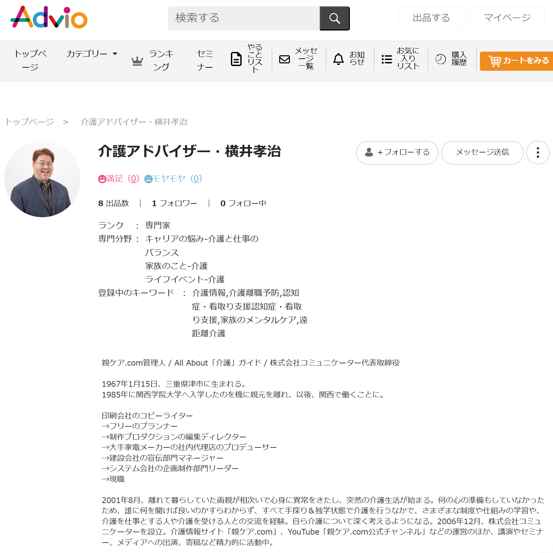The image size is (553, 553).
Task: Open the やることリスト document icon
Action: (x=236, y=59)
